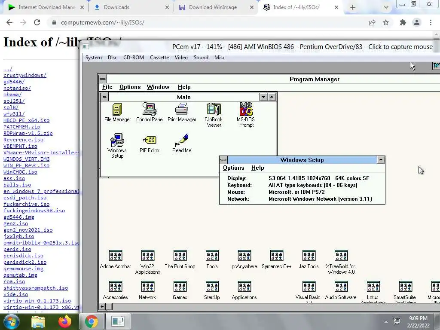440x330 pixels.
Task: Open wfw311/ directory link
Action: point(14,114)
